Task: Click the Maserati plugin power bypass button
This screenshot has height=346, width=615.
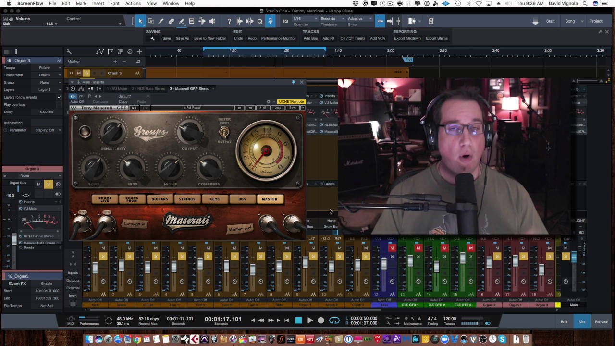Action: pyautogui.click(x=73, y=96)
